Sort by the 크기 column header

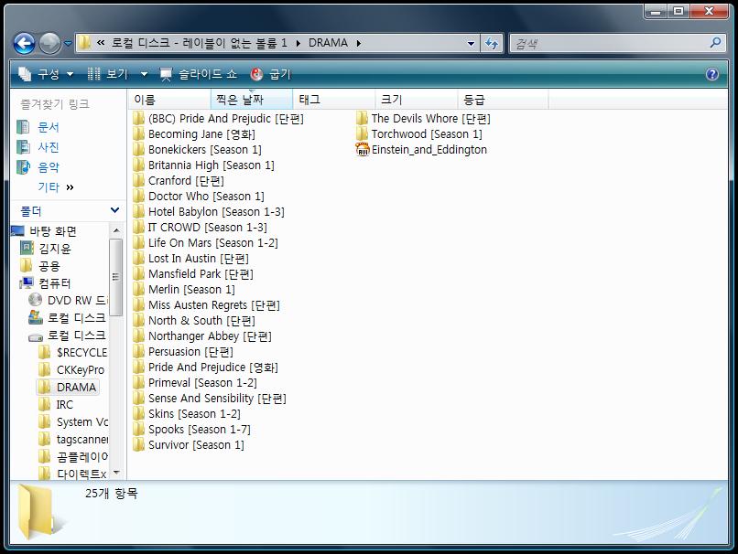pyautogui.click(x=416, y=100)
